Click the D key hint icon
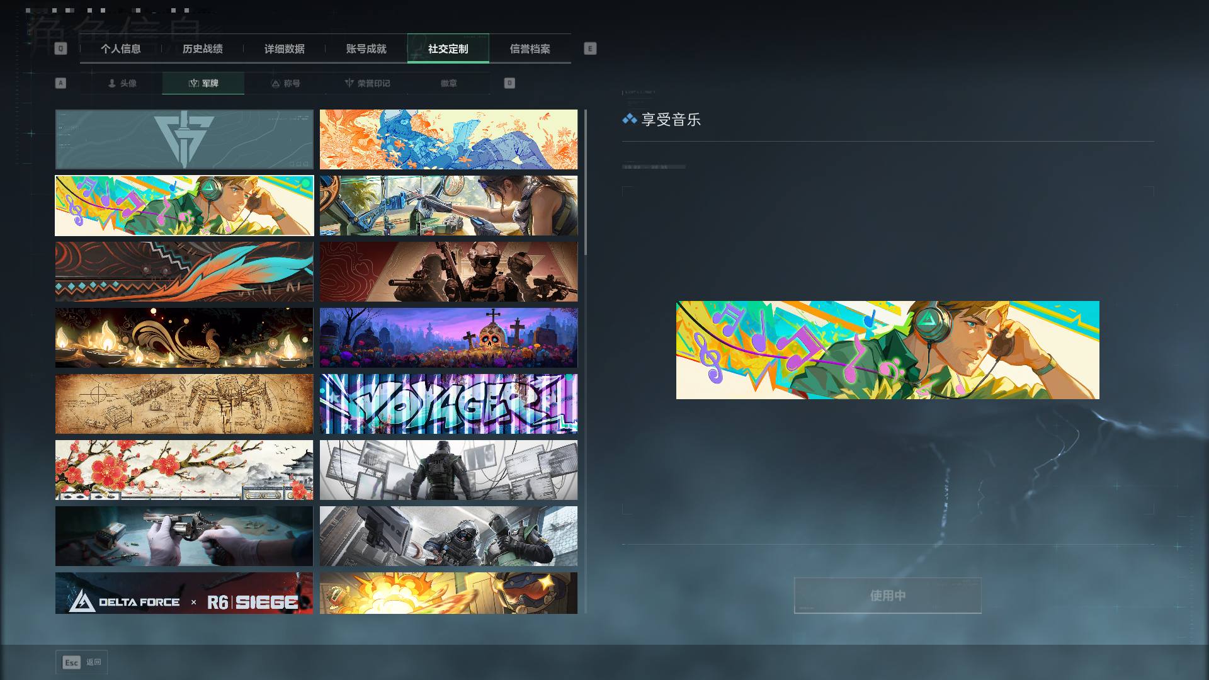Image resolution: width=1209 pixels, height=680 pixels. 509,83
